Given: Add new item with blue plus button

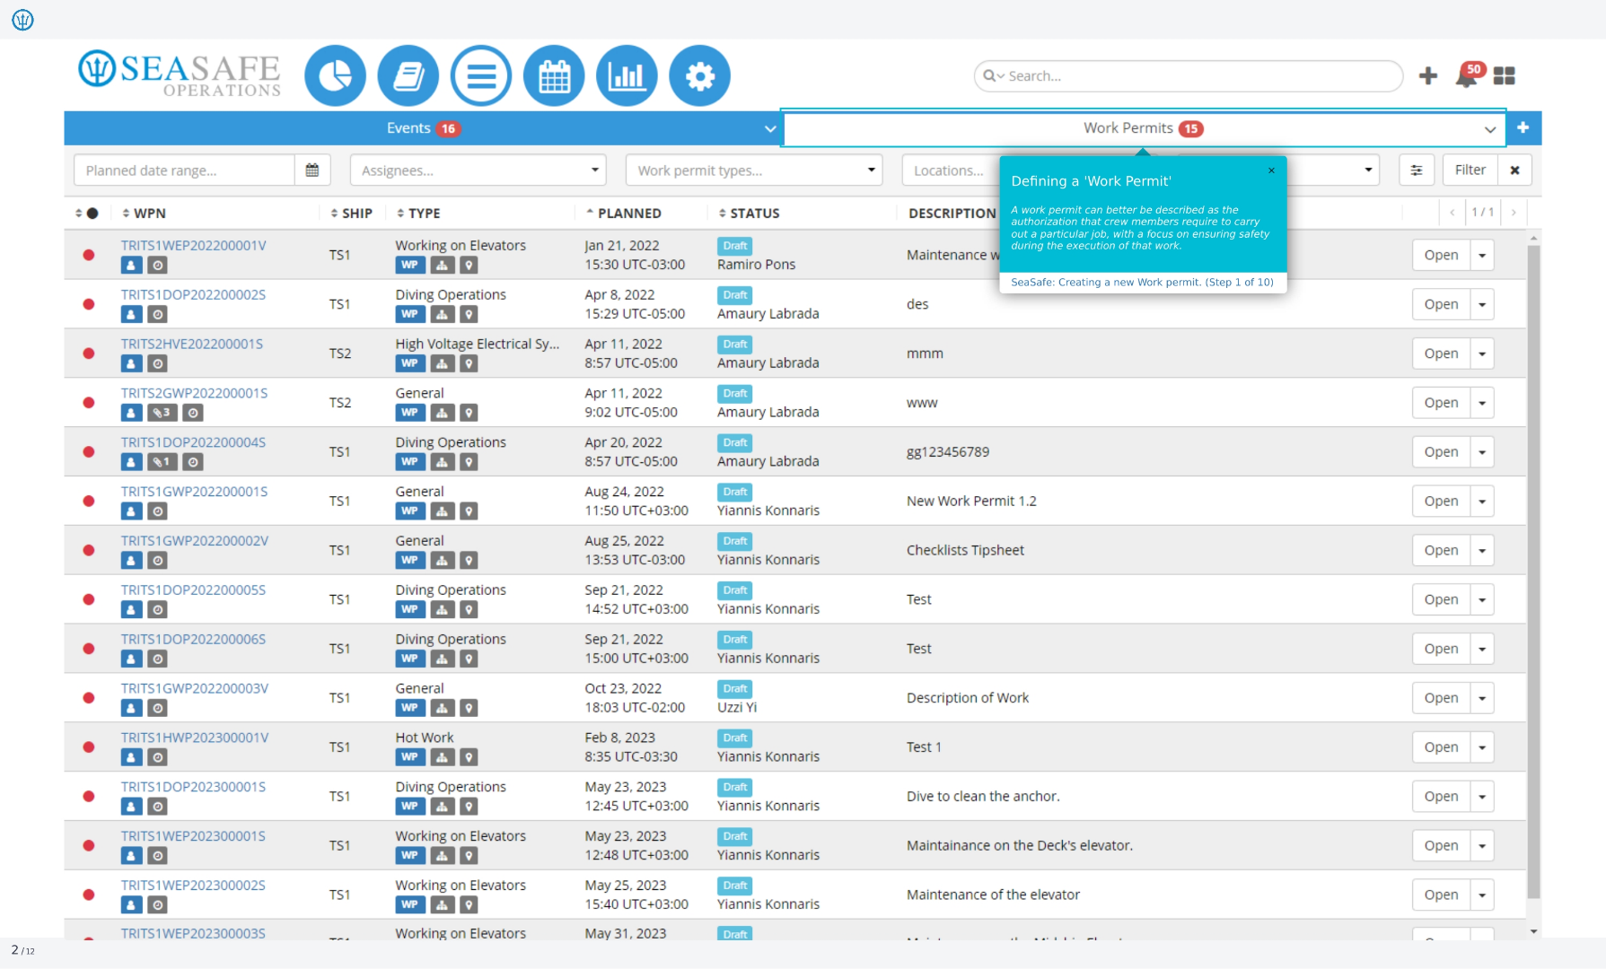Looking at the screenshot, I should pos(1523,128).
